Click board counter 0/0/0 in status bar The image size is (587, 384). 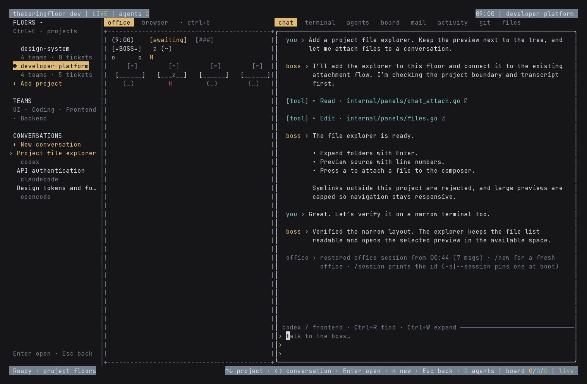point(538,371)
